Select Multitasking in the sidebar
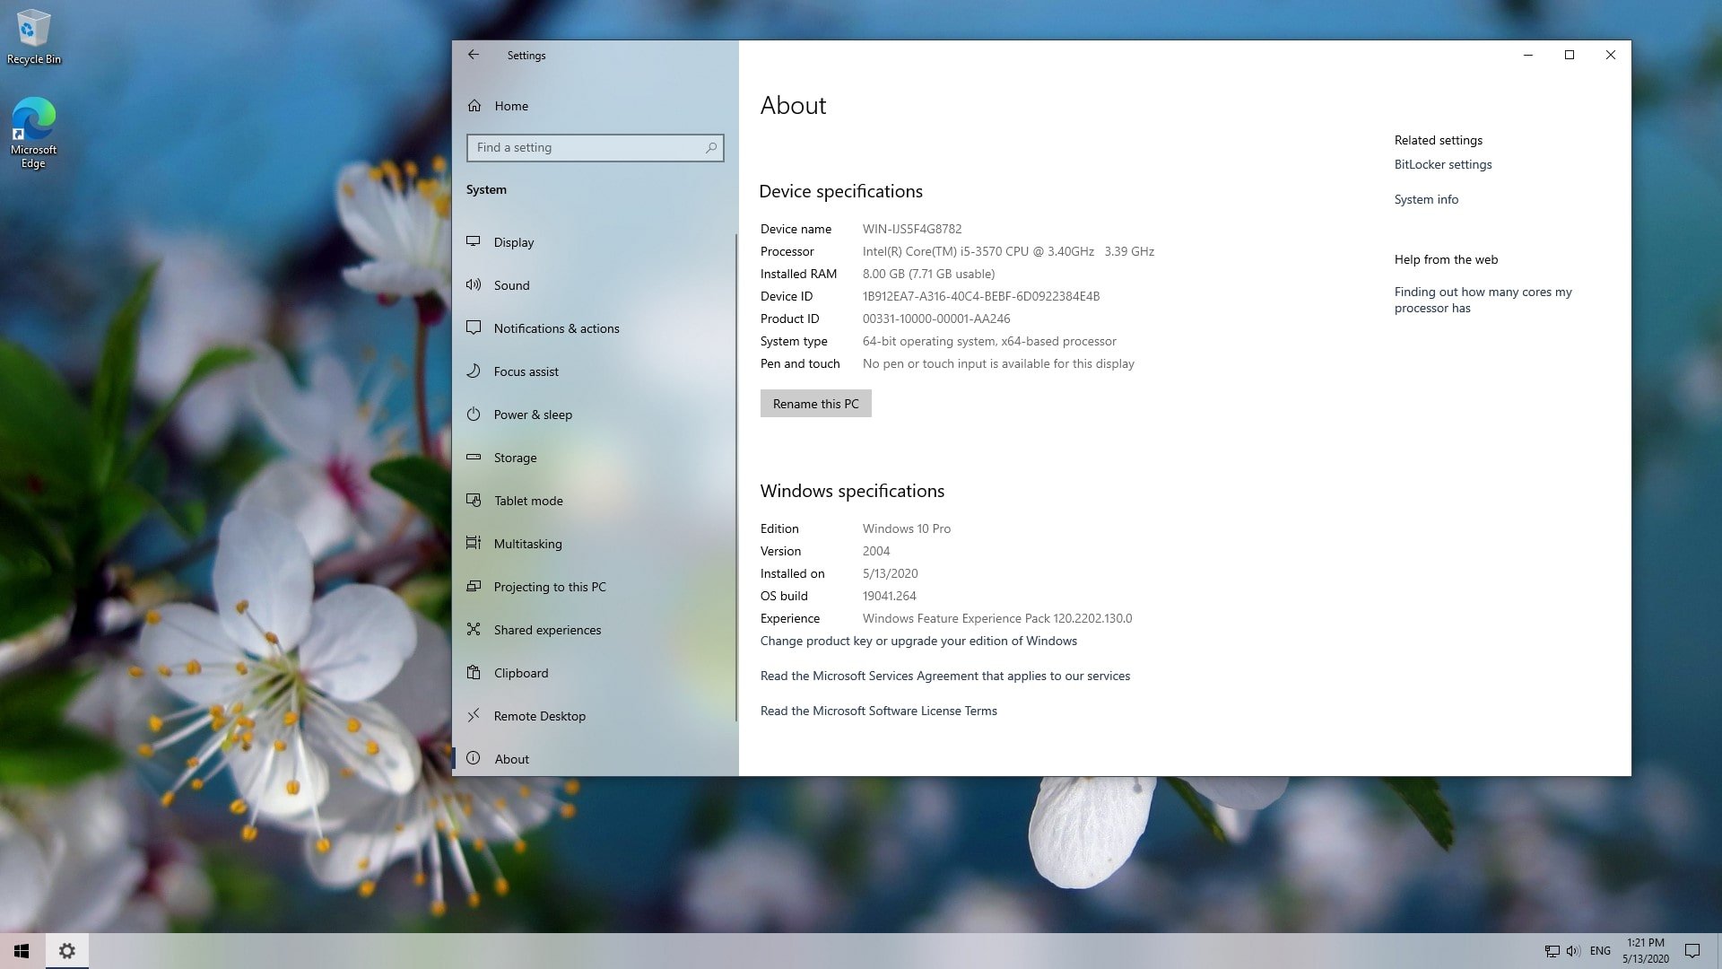The width and height of the screenshot is (1722, 969). (527, 544)
